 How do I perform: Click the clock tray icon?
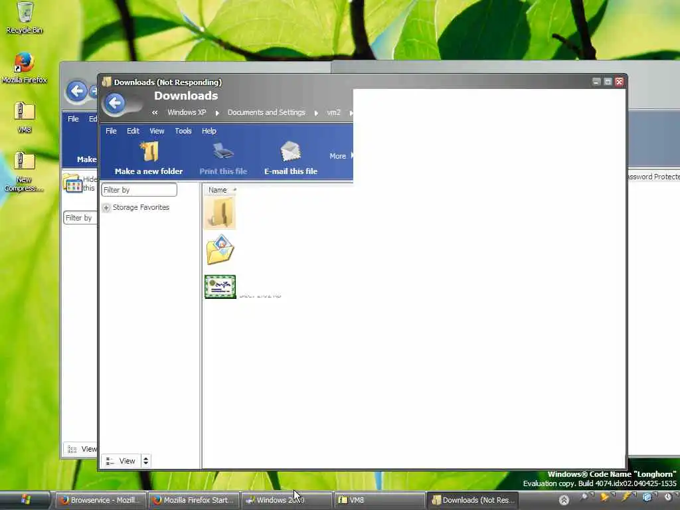pos(668,497)
